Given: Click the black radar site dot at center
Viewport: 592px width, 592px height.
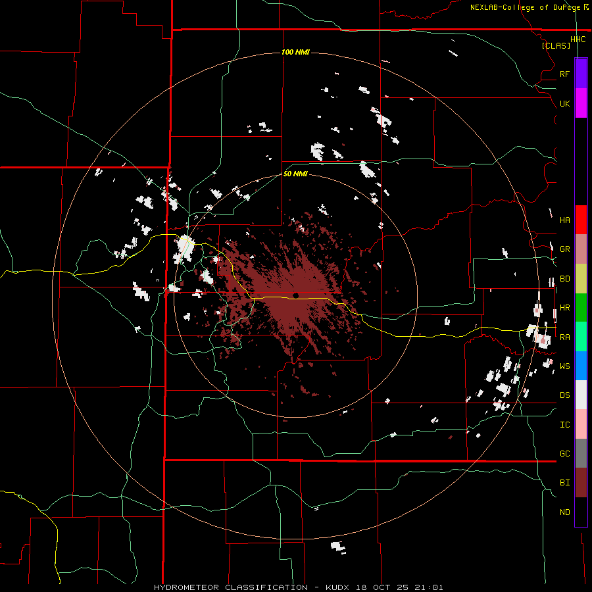Looking at the screenshot, I should pyautogui.click(x=295, y=295).
